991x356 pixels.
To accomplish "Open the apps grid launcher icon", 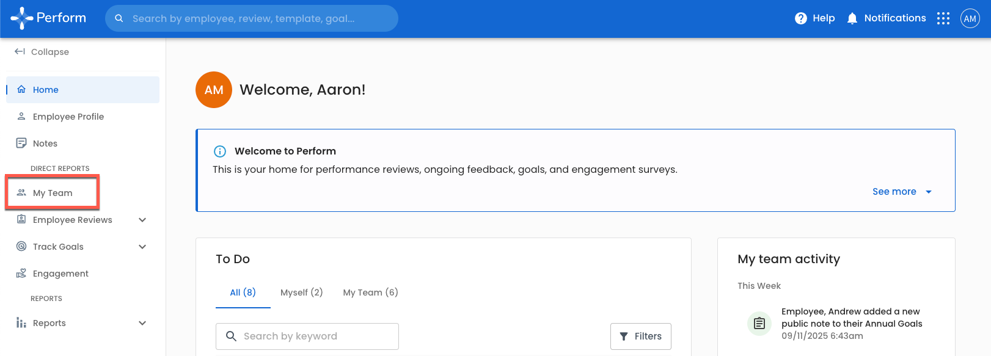I will click(x=943, y=18).
